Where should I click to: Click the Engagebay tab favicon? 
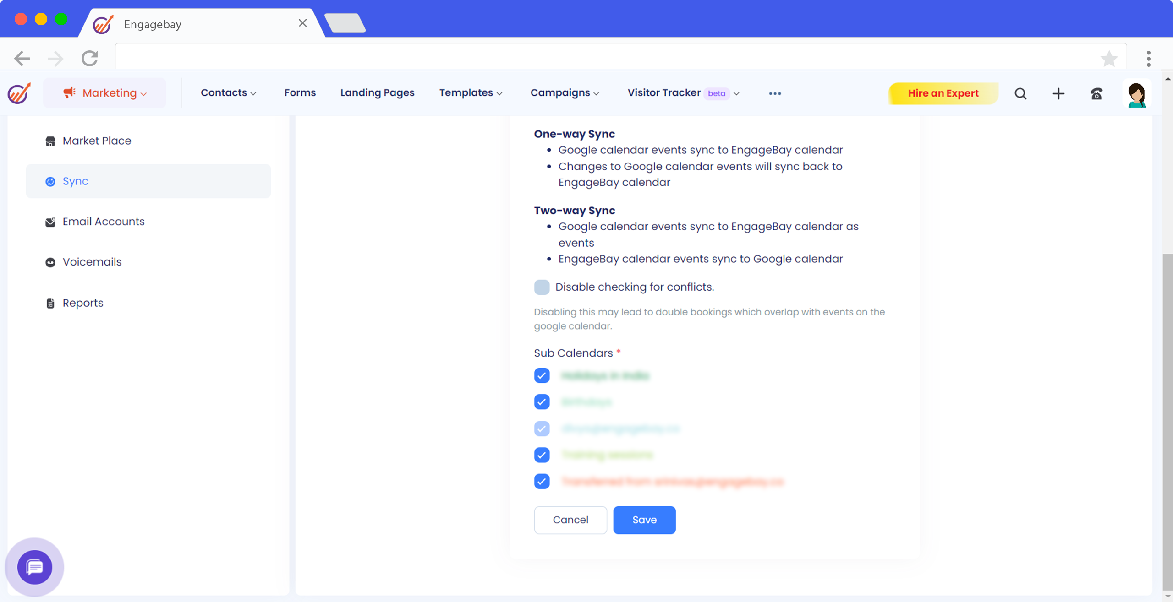[x=103, y=24]
